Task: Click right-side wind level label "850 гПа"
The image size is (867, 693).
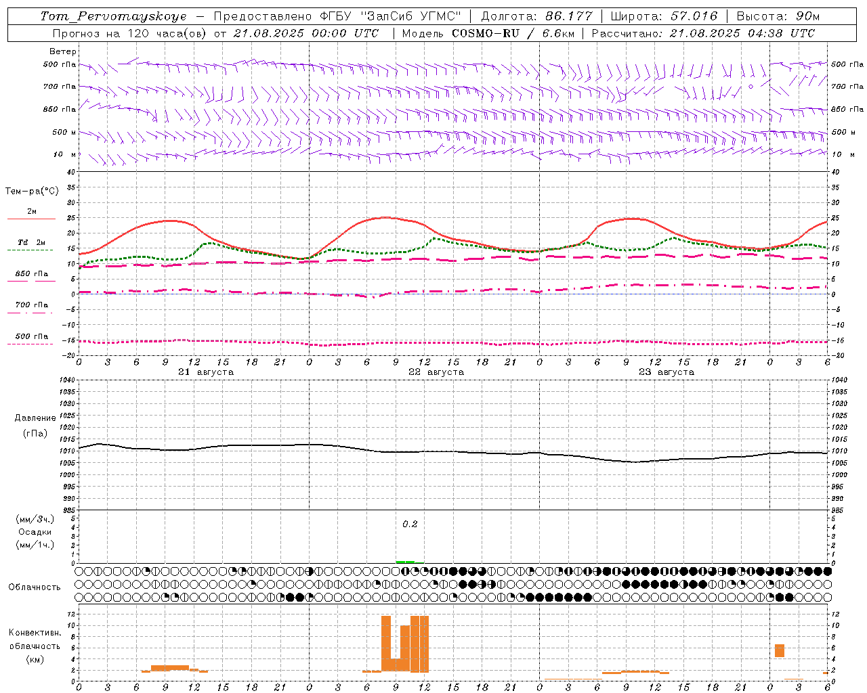Action: pos(847,109)
